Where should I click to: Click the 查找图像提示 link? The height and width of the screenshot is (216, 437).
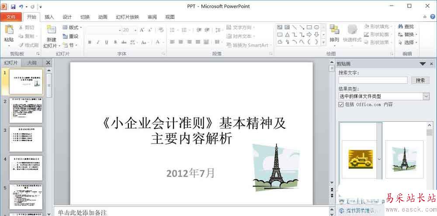pyautogui.click(x=361, y=211)
